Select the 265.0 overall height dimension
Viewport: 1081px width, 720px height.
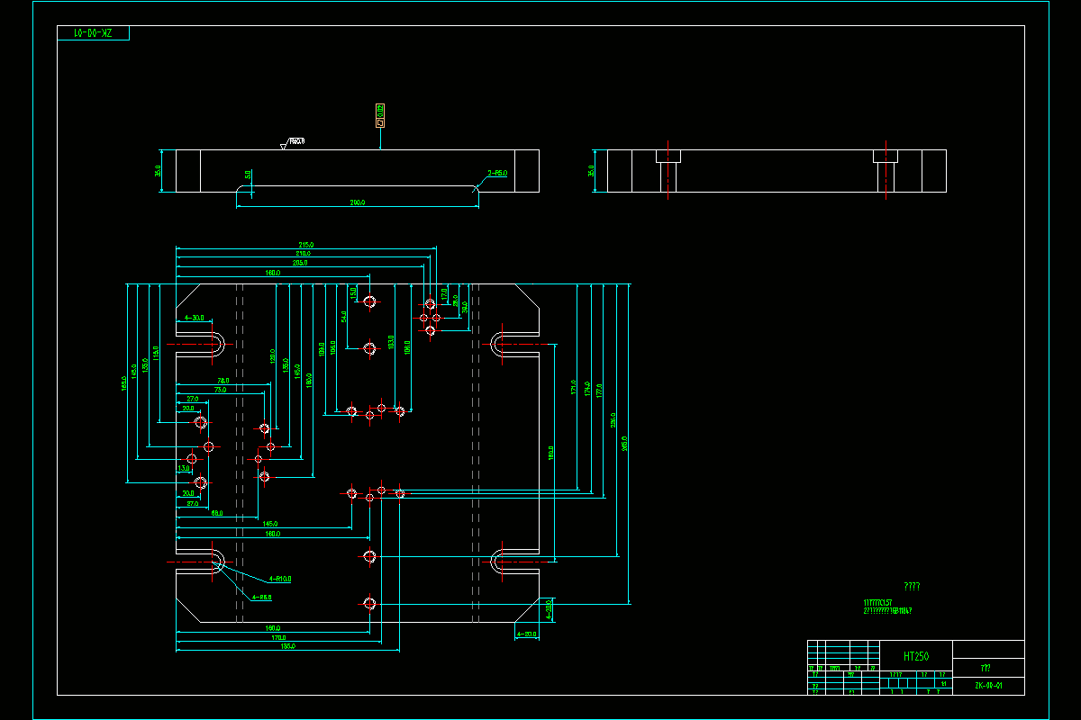[625, 443]
